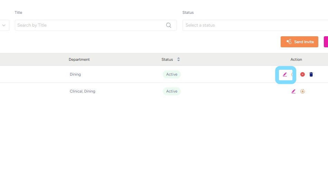Edit the Dining department row
The height and width of the screenshot is (183, 328).
click(285, 74)
